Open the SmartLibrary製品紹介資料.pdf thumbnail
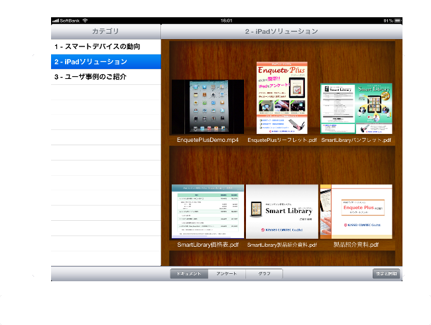 click(x=282, y=212)
